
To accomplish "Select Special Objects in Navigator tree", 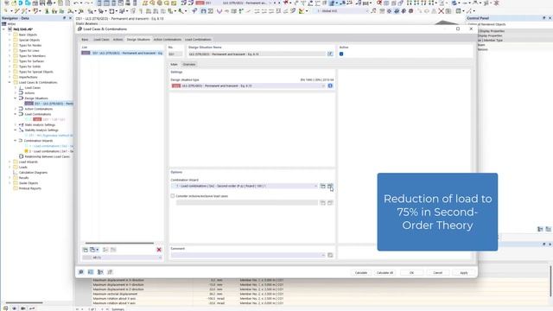I will pyautogui.click(x=29, y=40).
